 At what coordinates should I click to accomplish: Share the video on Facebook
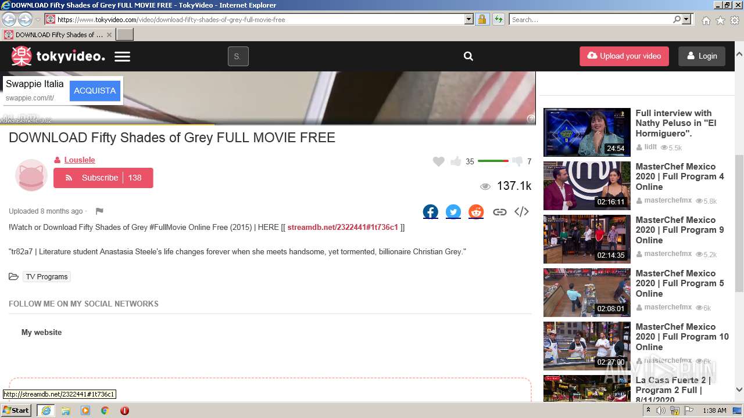431,212
